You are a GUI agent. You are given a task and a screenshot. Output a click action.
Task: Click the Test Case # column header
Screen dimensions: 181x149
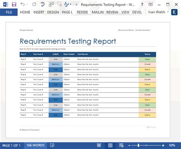38,54
